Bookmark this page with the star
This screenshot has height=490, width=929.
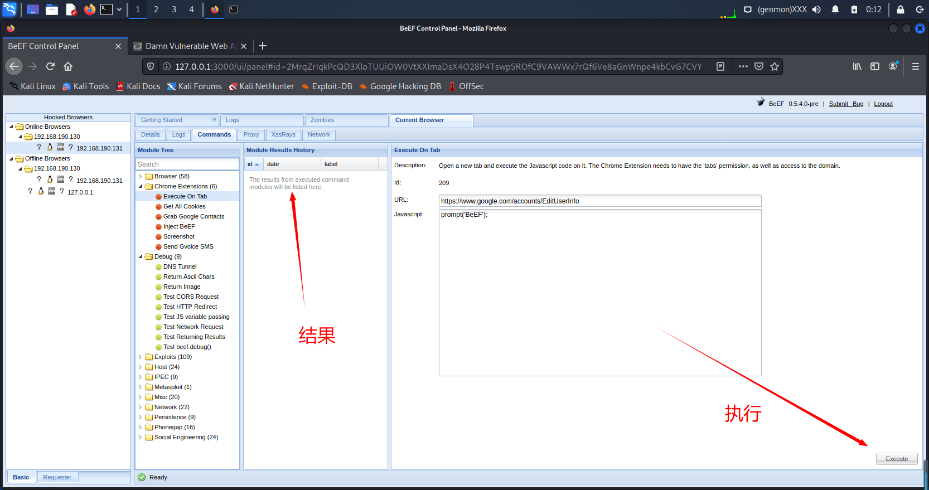775,66
